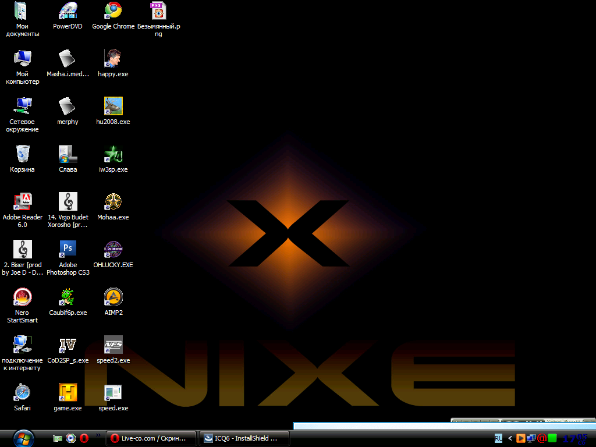Click the Opera icon in Quick Launch
The height and width of the screenshot is (447, 596).
[84, 438]
